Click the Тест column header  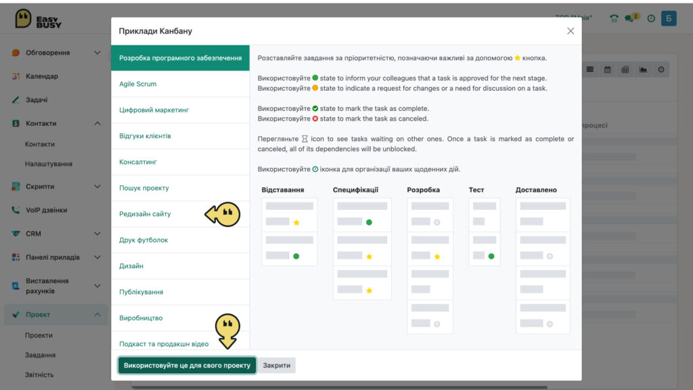click(476, 190)
